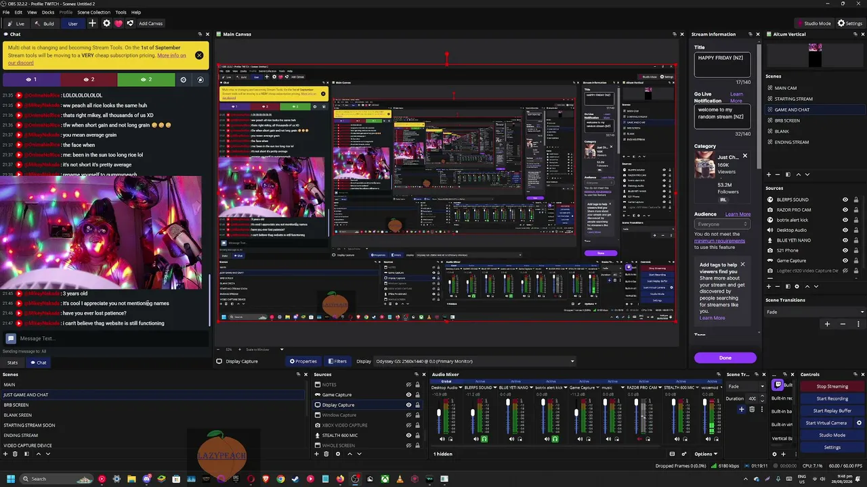Toggle visibility of BLERPS SOUND in Aitum

[x=845, y=200]
